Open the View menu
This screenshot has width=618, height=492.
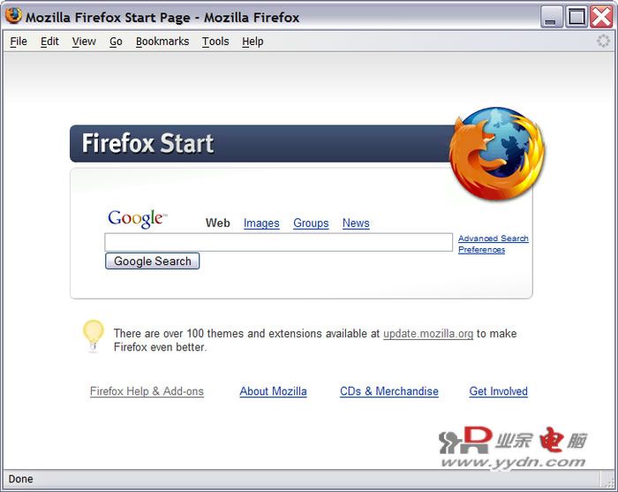tap(84, 42)
